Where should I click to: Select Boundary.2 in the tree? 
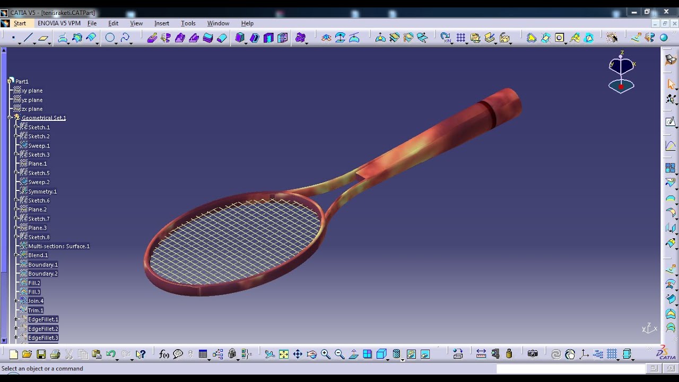coord(43,274)
